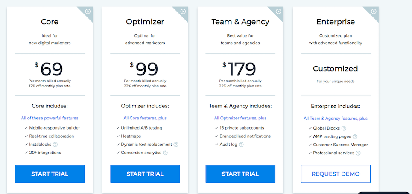Play the Optimizer plan corner video icon
Viewport: 412px width, 194px height.
183,11
